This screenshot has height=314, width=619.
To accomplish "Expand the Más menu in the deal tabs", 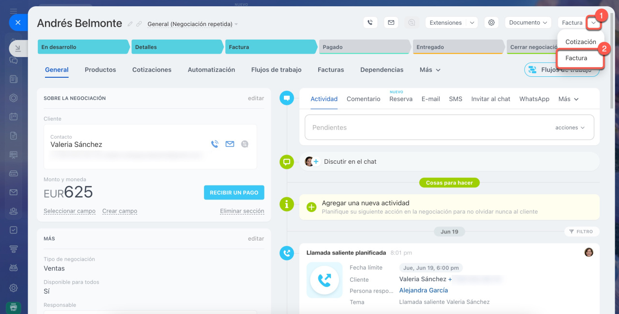I will pos(430,70).
